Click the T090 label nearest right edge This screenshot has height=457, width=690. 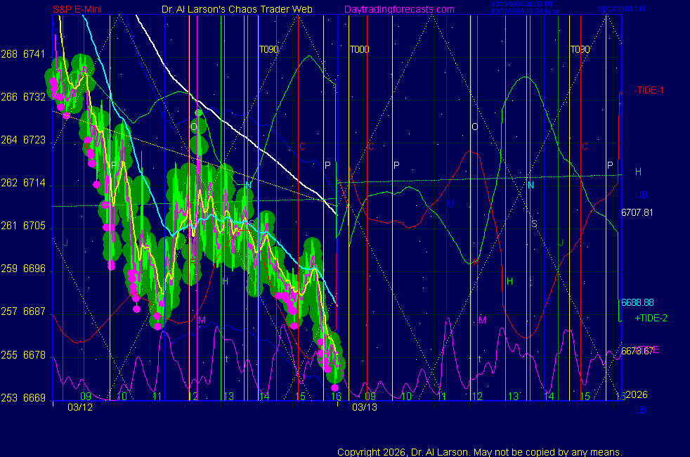580,49
